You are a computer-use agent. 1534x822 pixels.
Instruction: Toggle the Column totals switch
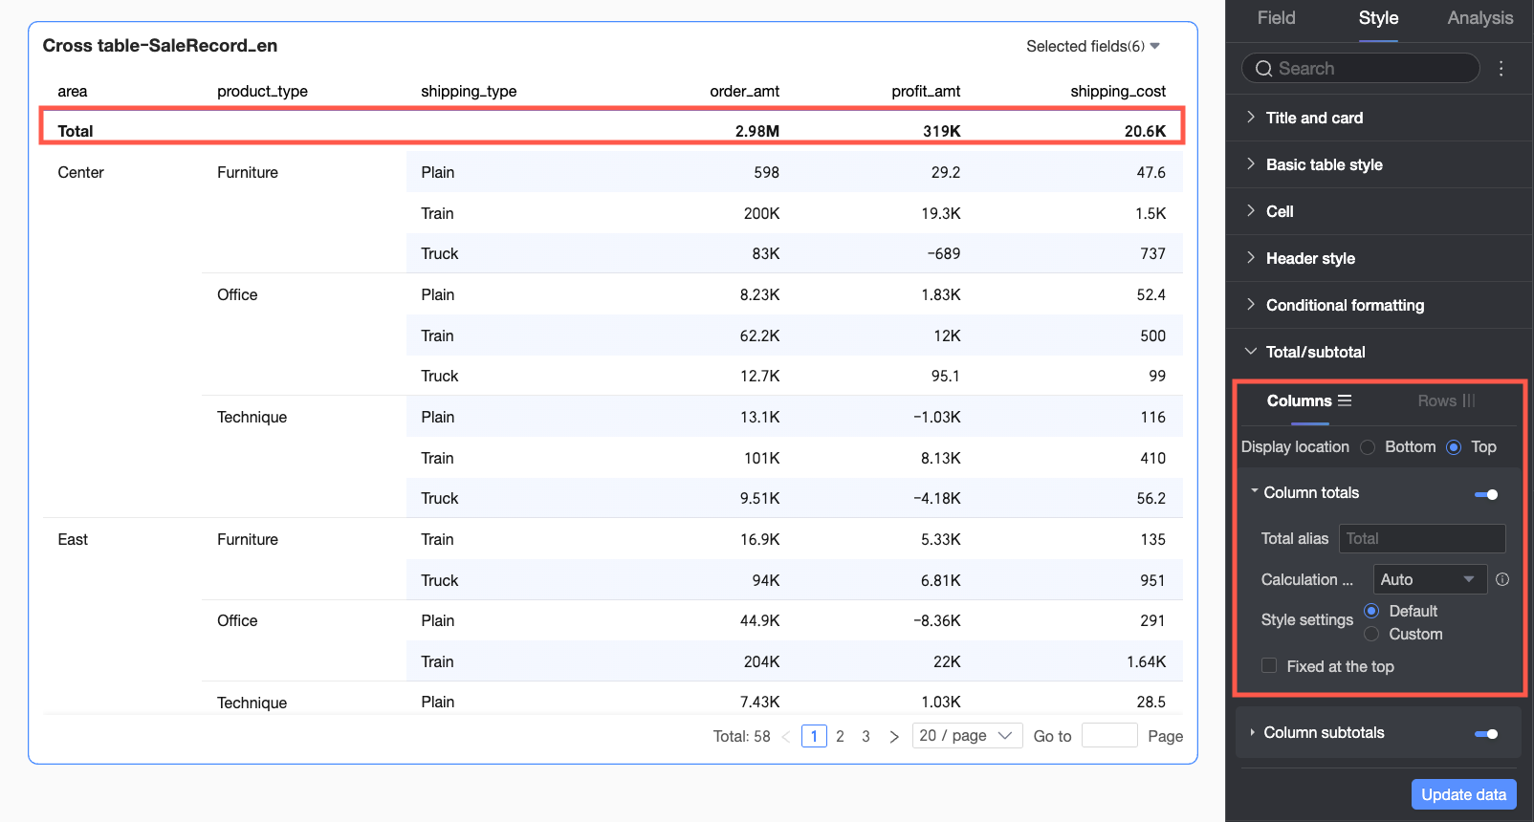click(1486, 494)
